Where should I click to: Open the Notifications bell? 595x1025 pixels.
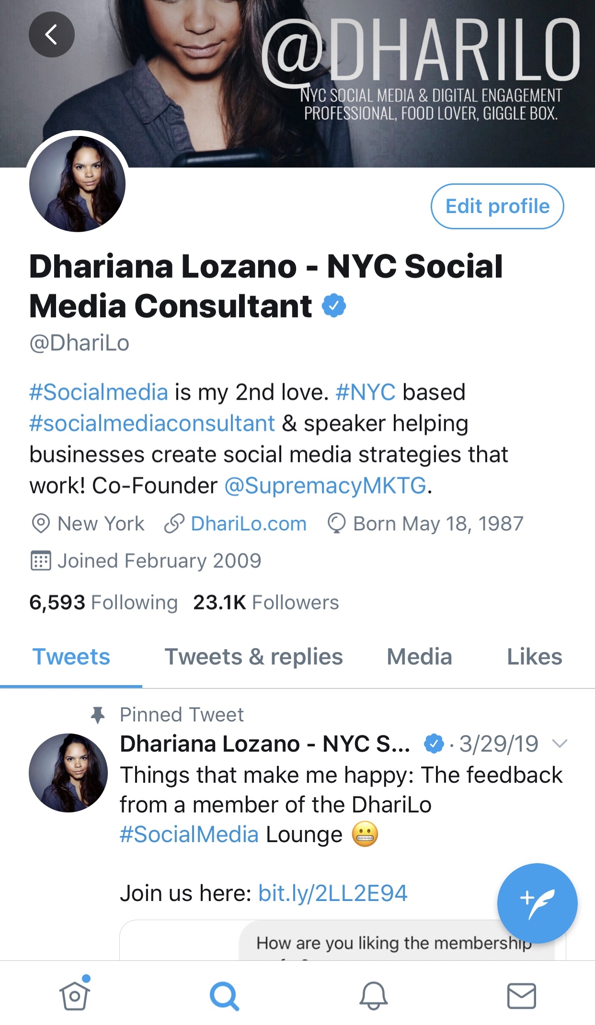373,996
